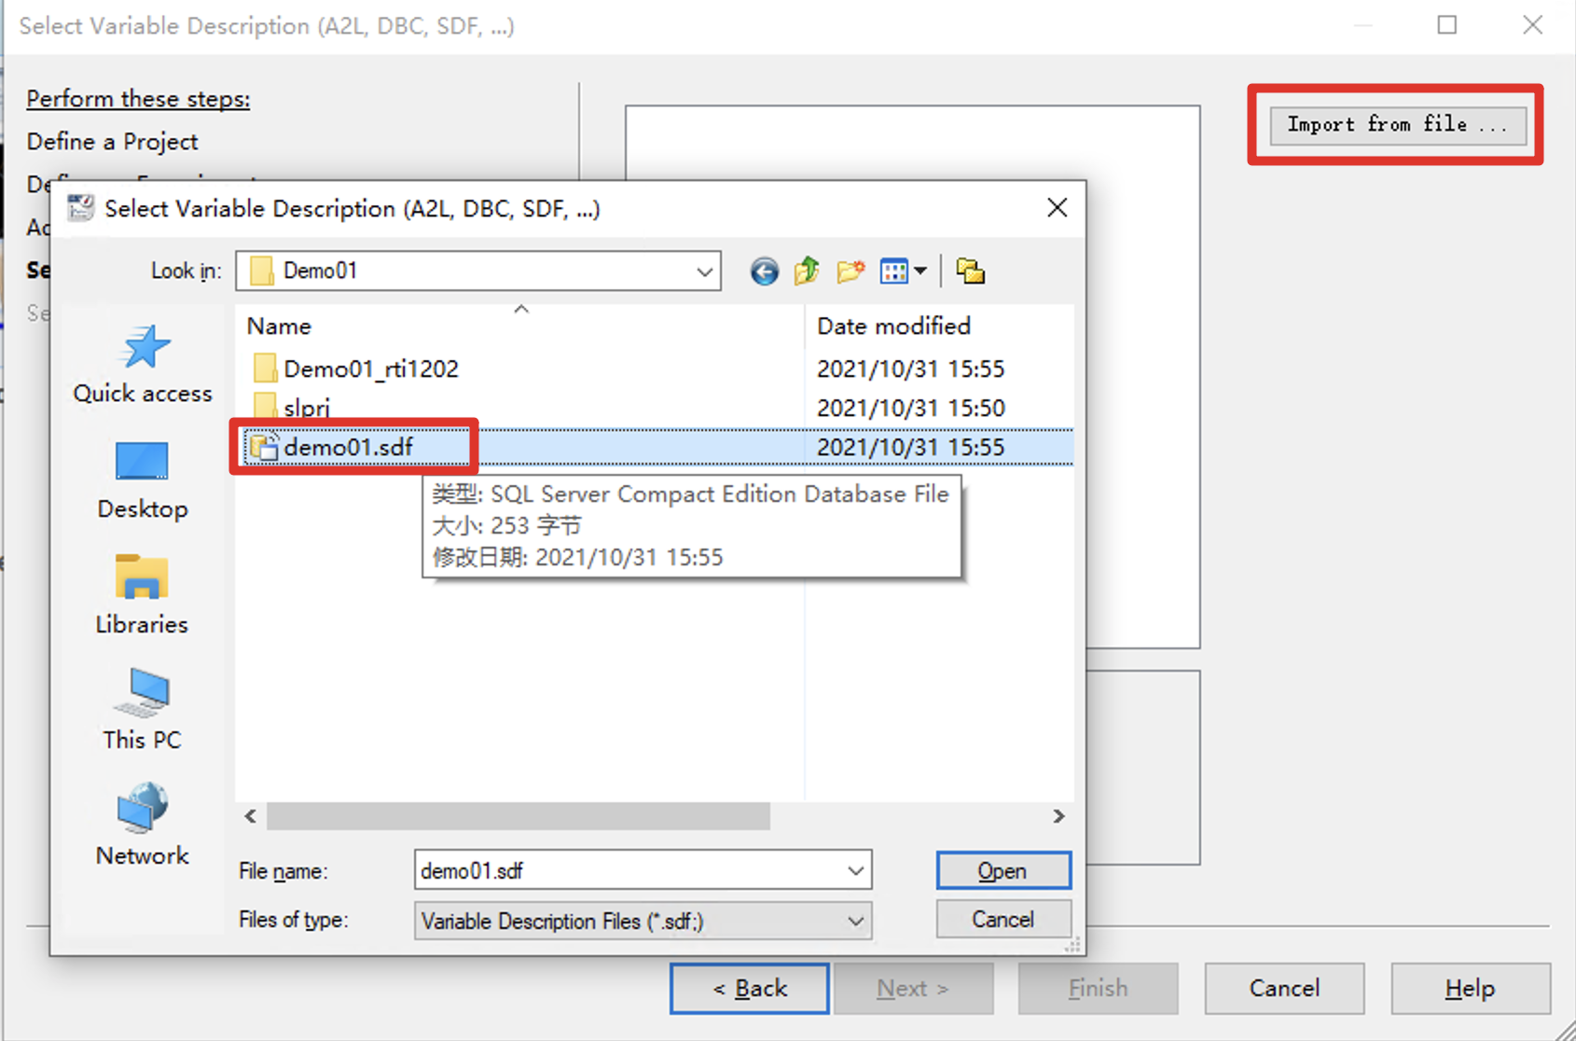The height and width of the screenshot is (1041, 1576).
Task: Select the demo01.sdf file
Action: pyautogui.click(x=348, y=447)
